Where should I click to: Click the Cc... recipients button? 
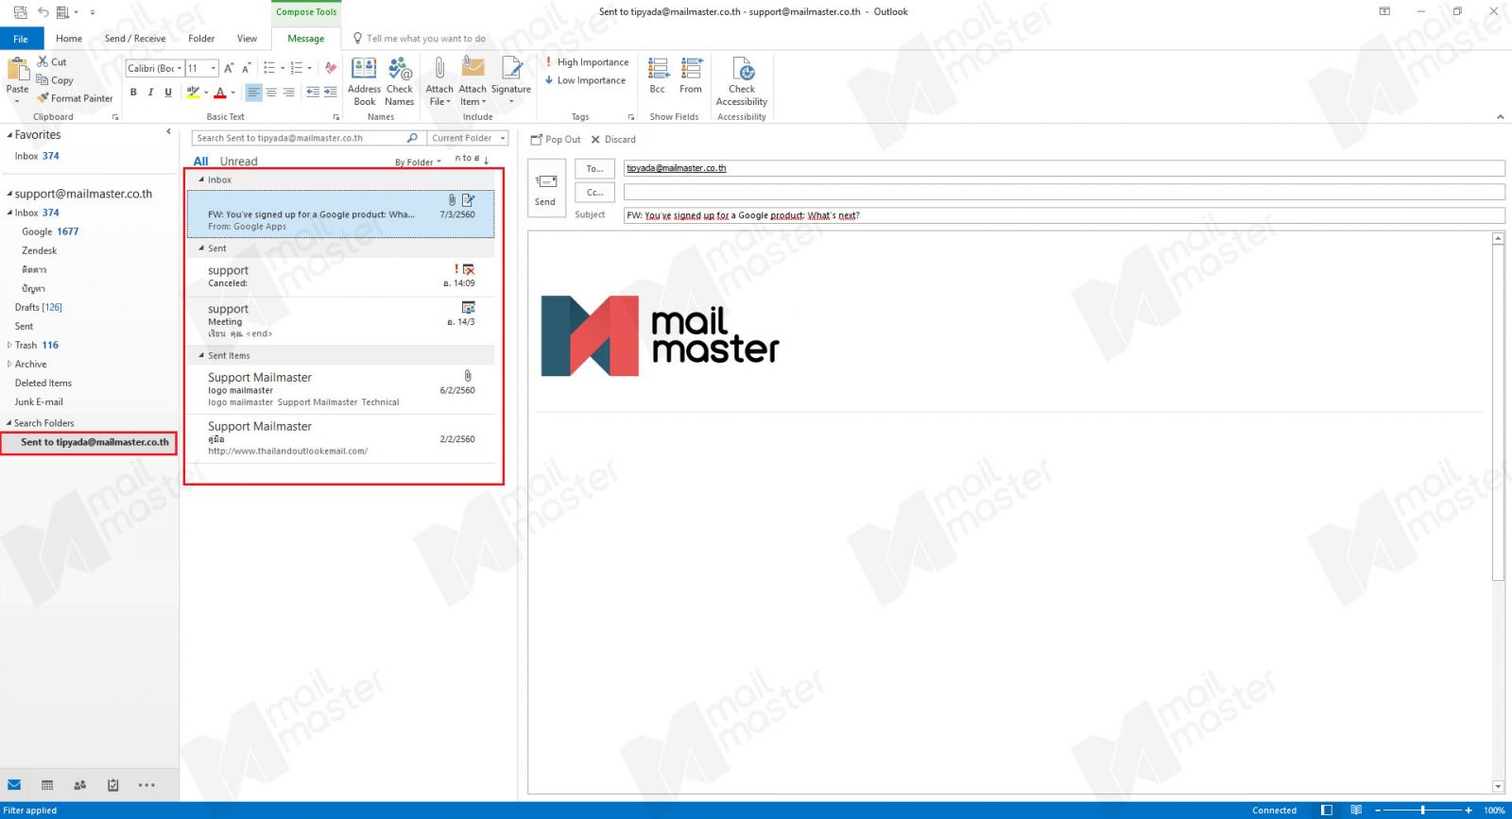[x=594, y=192]
